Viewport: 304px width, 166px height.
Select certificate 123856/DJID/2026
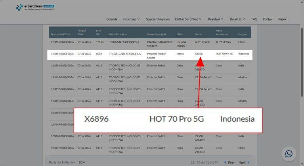pos(62,42)
